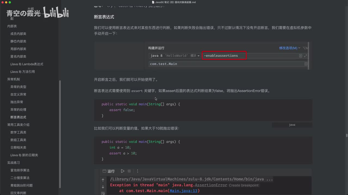Go to 局部内部类 section
Screen dimensions: 348x195
(x=18, y=49)
